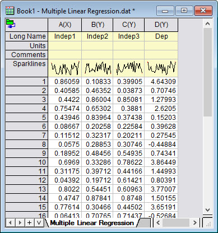
Task: Select the Long Name label row header
Action: click(x=26, y=36)
